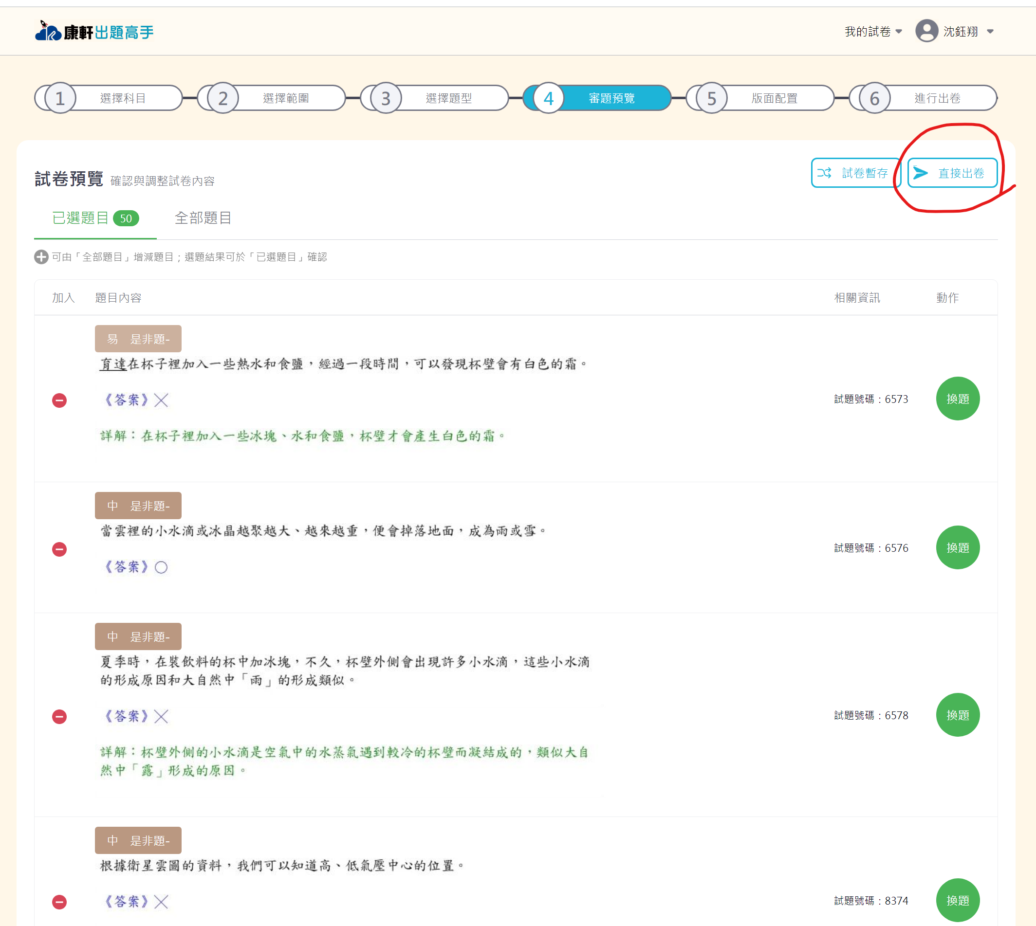Image resolution: width=1036 pixels, height=926 pixels.
Task: Click the 中 是非題 tag above the cloud droplets question
Action: point(138,506)
